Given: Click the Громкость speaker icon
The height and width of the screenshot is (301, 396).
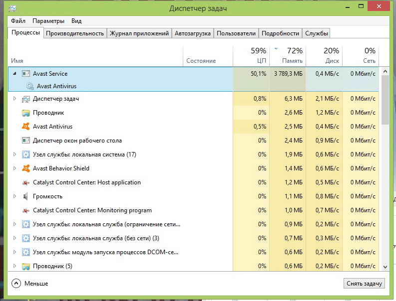Looking at the screenshot, I should (26, 196).
